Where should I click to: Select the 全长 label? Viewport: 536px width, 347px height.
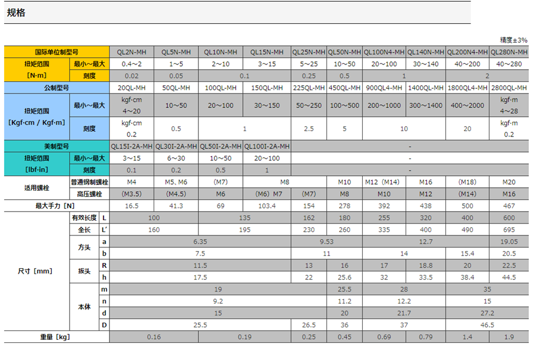(x=84, y=230)
